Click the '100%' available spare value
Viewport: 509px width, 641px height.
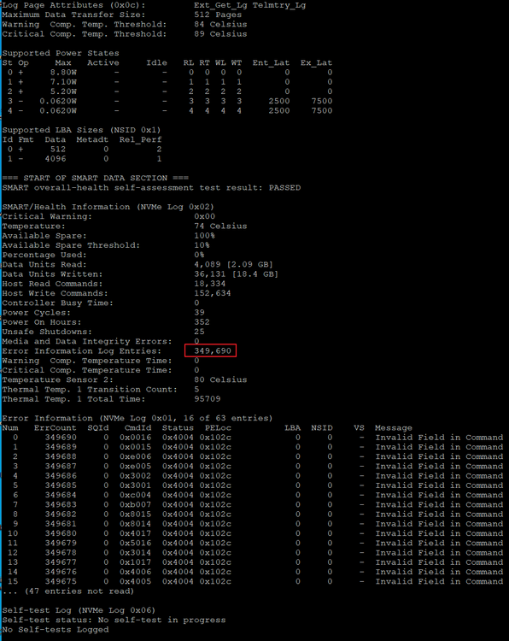coord(204,236)
